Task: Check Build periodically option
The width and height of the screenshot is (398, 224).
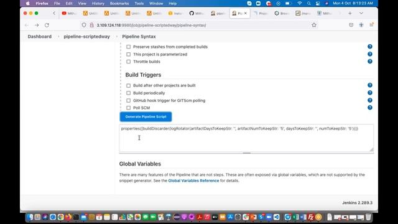Action: tap(129, 93)
